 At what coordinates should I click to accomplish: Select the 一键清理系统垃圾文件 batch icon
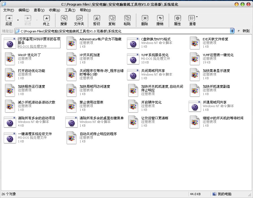tap(10, 138)
